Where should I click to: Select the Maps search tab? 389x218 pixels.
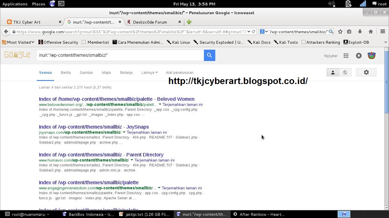click(x=107, y=73)
